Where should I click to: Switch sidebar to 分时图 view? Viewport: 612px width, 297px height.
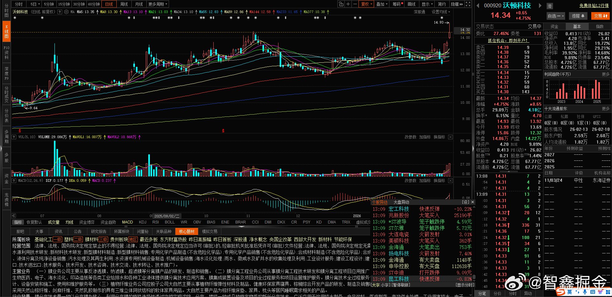6,11
